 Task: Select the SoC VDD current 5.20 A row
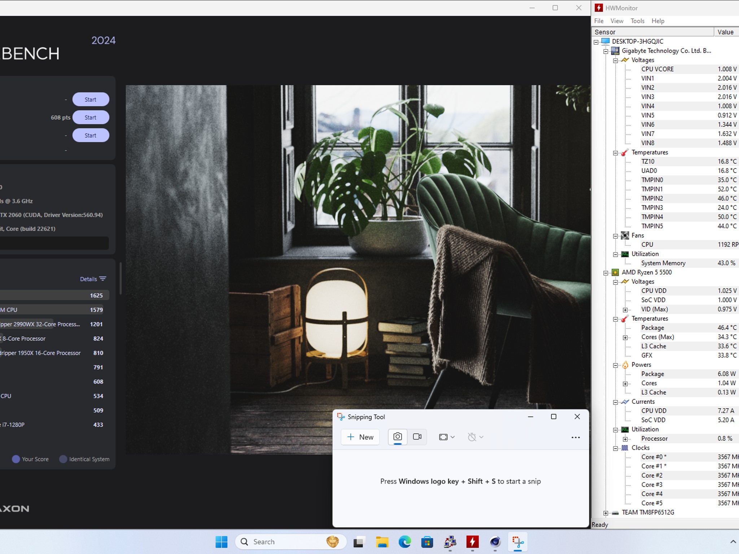pos(689,420)
